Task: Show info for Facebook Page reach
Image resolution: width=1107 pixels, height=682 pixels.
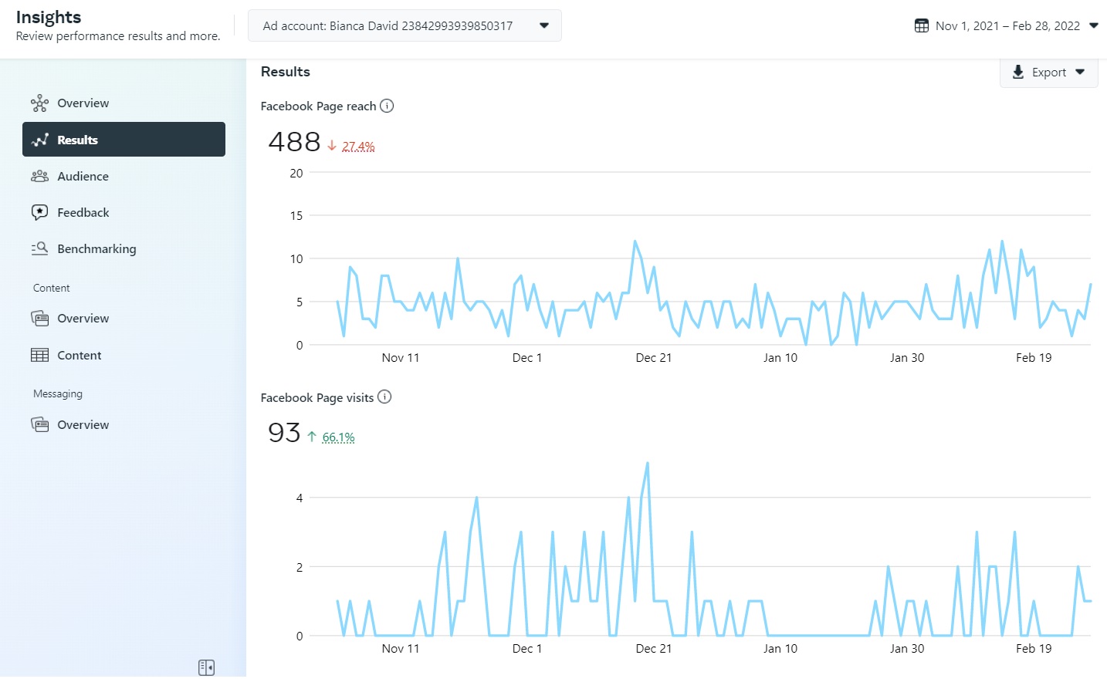Action: [x=387, y=106]
